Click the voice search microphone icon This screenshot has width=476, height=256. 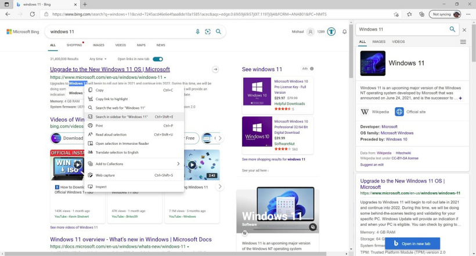pyautogui.click(x=197, y=32)
